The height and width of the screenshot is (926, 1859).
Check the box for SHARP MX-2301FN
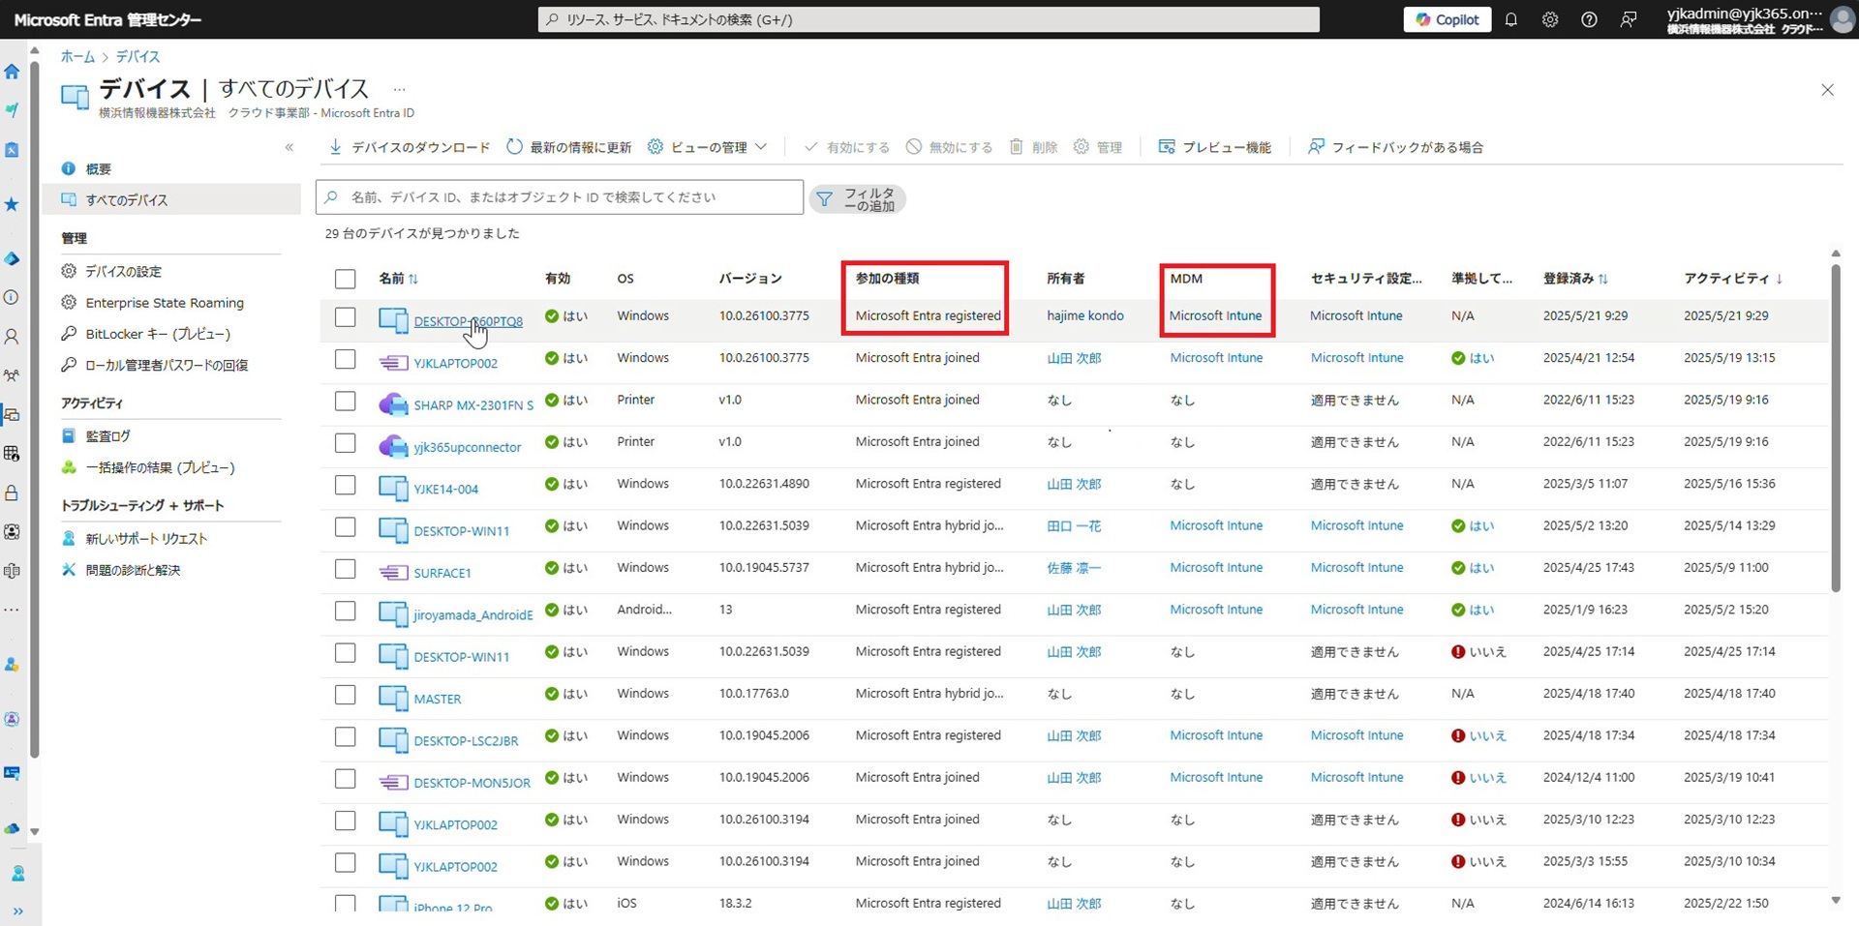[x=346, y=401]
